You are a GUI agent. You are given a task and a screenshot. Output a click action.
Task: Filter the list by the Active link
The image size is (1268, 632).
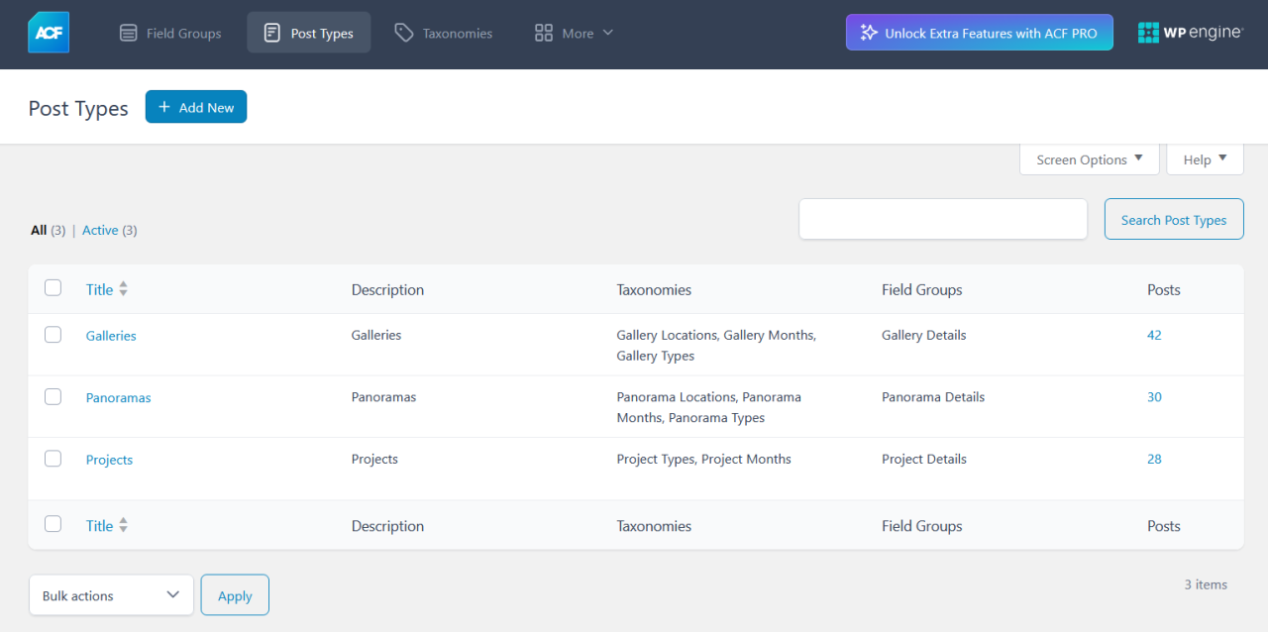pos(100,230)
